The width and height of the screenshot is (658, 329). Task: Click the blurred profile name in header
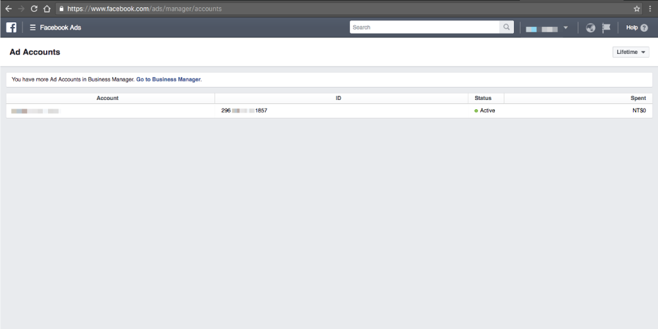click(542, 29)
